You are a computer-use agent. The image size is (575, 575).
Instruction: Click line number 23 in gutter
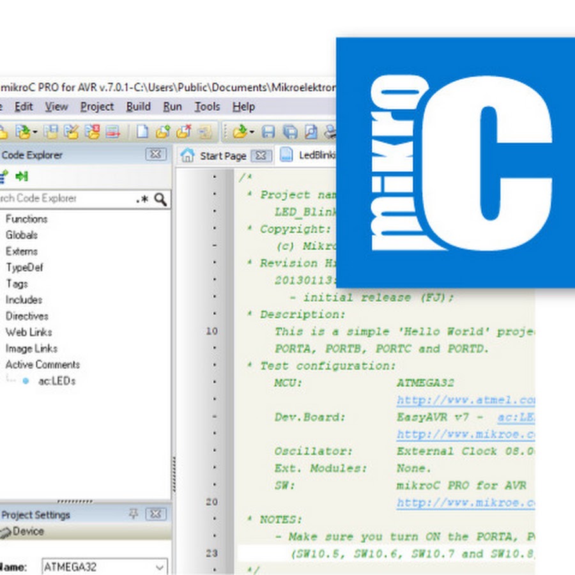(x=212, y=553)
